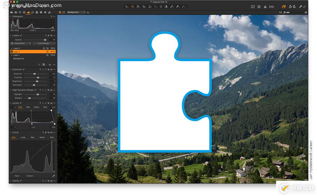Open the Adjustment layer type dropdown
The image size is (317, 196).
(20, 43)
